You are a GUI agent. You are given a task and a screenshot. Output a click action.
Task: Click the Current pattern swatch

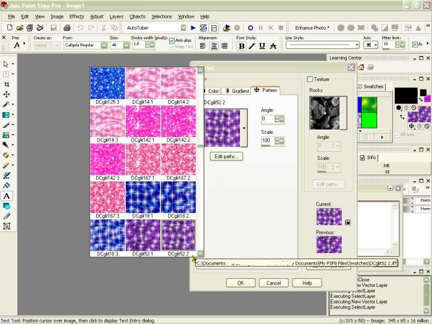click(x=329, y=217)
